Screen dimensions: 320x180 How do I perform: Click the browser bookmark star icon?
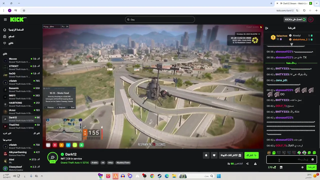[x=24, y=10]
